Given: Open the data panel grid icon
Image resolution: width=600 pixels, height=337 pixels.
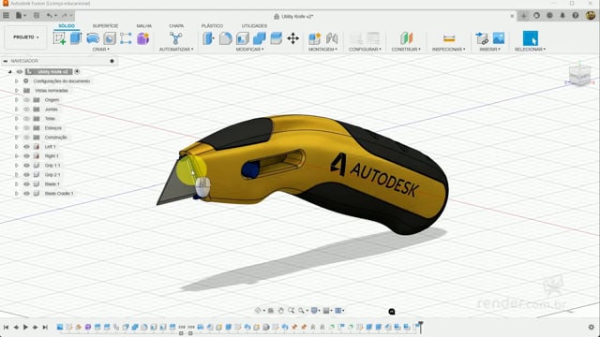Looking at the screenshot, I should (7, 16).
